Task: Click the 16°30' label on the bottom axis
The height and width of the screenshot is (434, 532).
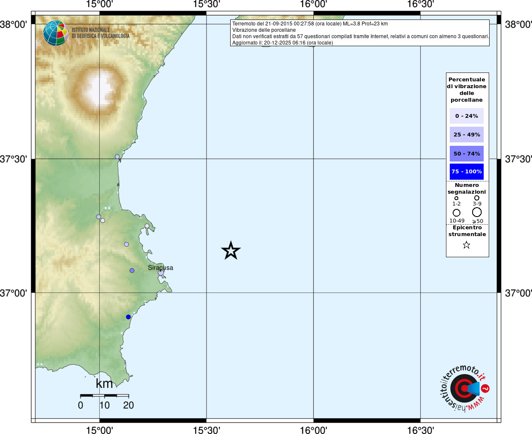Action: 421,430
